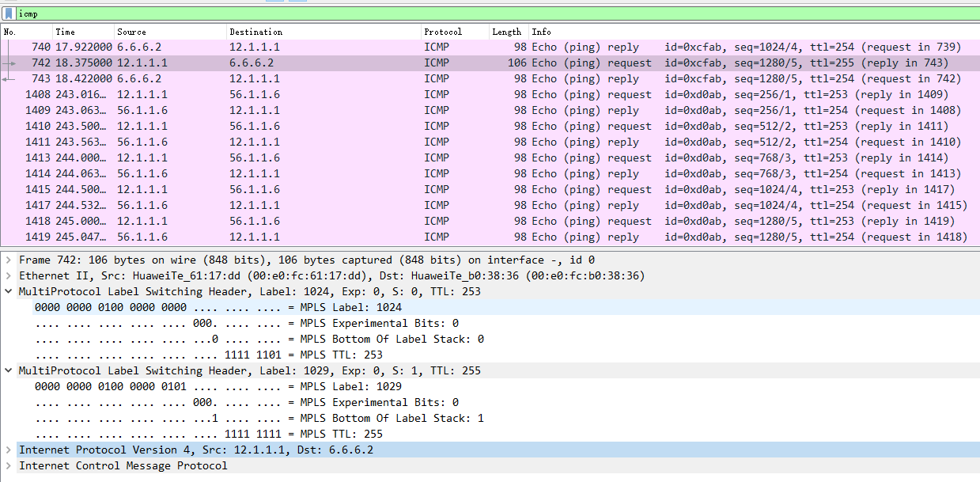Collapse the MPLS header with Label 1024
This screenshot has width=980, height=482.
tap(8, 291)
